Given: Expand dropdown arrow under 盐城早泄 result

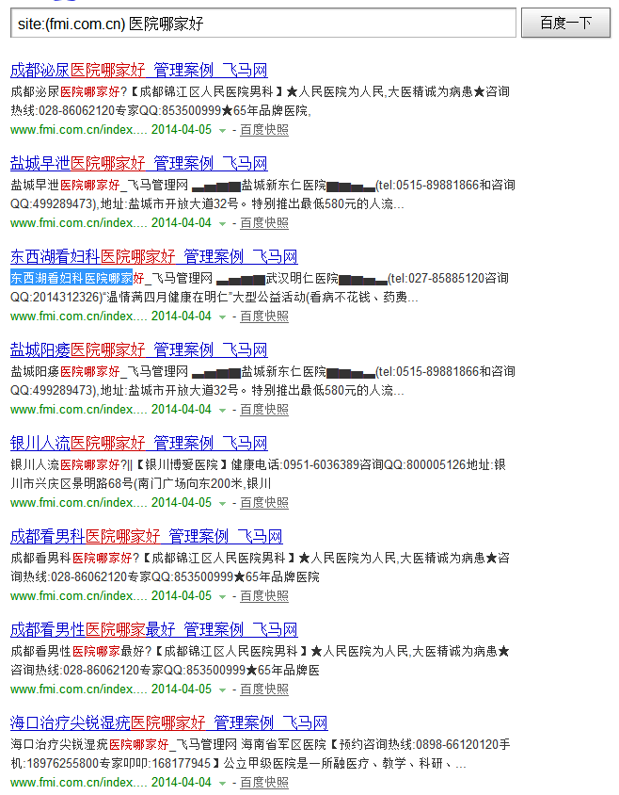Looking at the screenshot, I should tap(222, 223).
